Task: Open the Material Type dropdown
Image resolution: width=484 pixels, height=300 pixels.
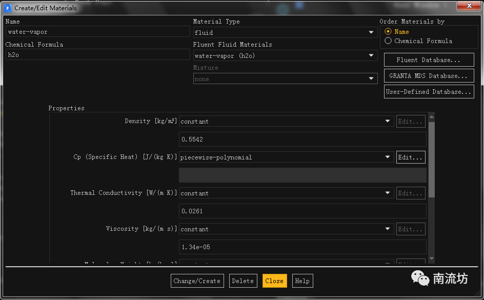Action: [x=285, y=32]
